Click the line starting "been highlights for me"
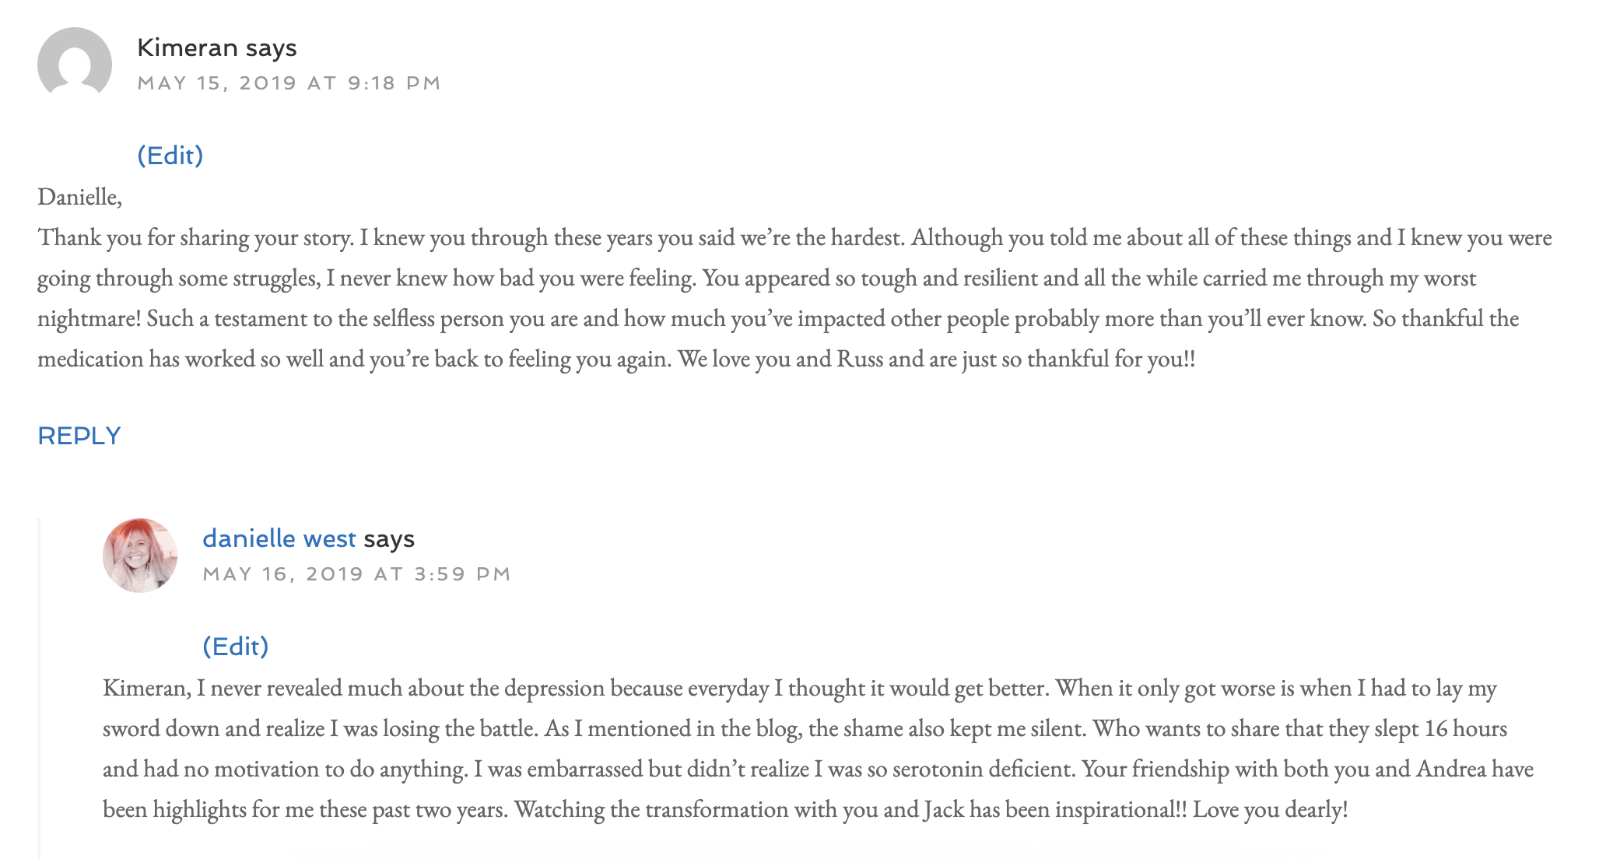 (725, 809)
